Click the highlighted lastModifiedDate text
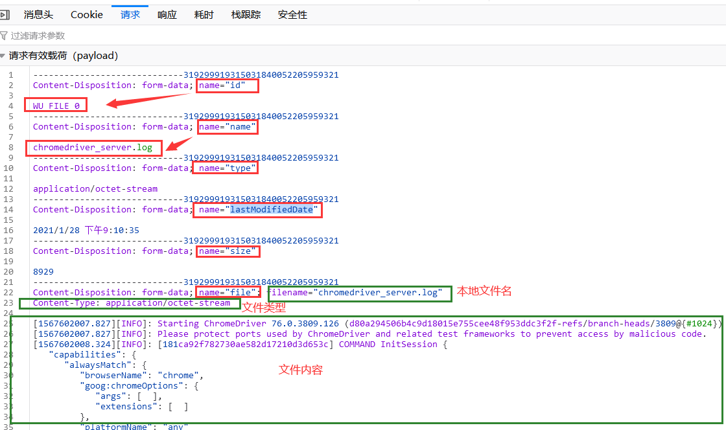This screenshot has width=726, height=430. [x=272, y=210]
